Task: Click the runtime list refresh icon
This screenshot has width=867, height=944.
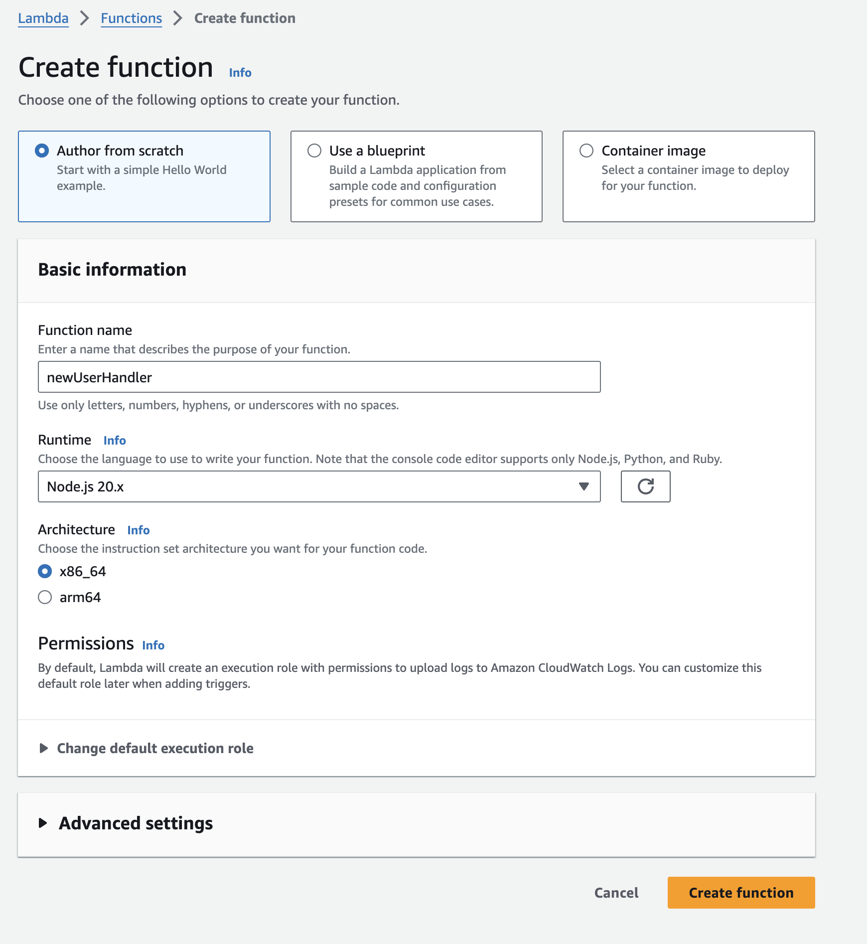Action: pos(645,486)
